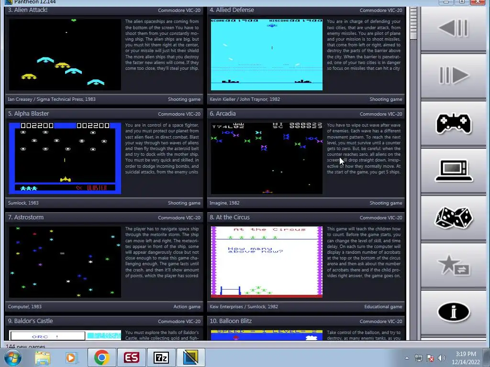Open volume speaker tray icon

[442, 358]
